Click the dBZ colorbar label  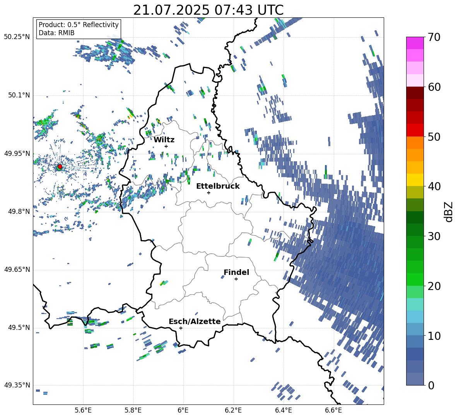449,212
